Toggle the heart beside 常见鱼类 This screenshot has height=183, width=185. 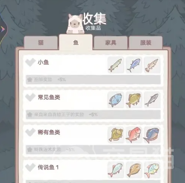pos(30,97)
